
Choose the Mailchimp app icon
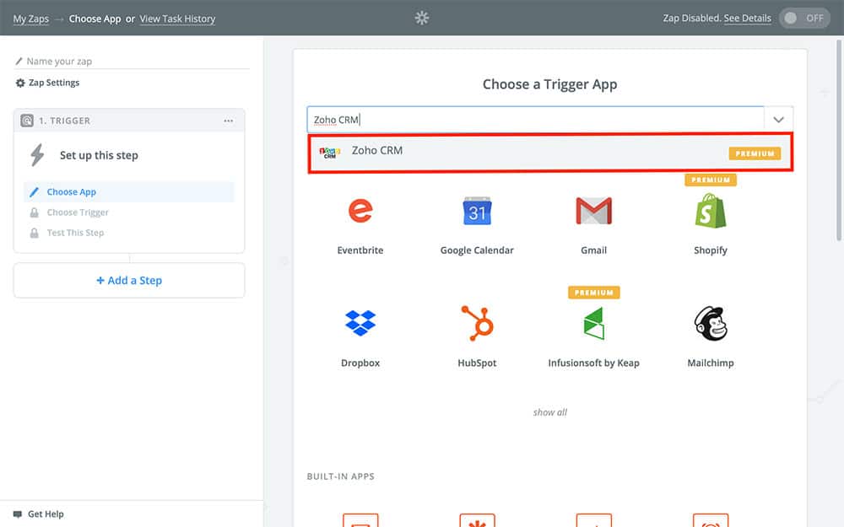710,323
